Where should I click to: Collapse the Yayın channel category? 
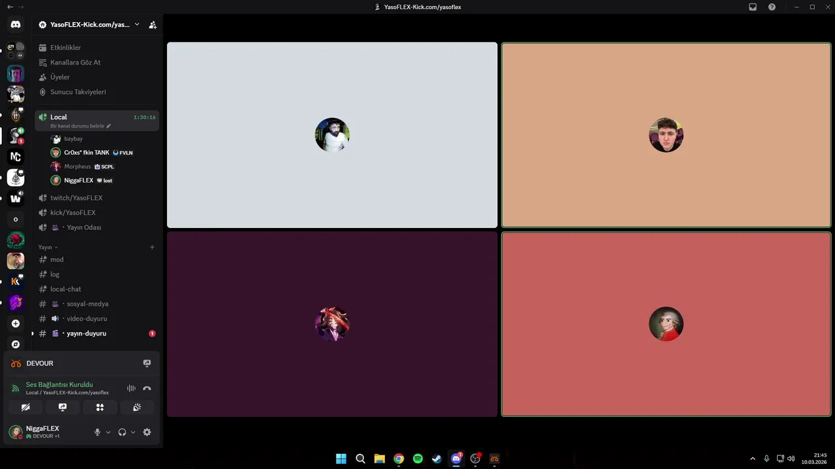48,248
